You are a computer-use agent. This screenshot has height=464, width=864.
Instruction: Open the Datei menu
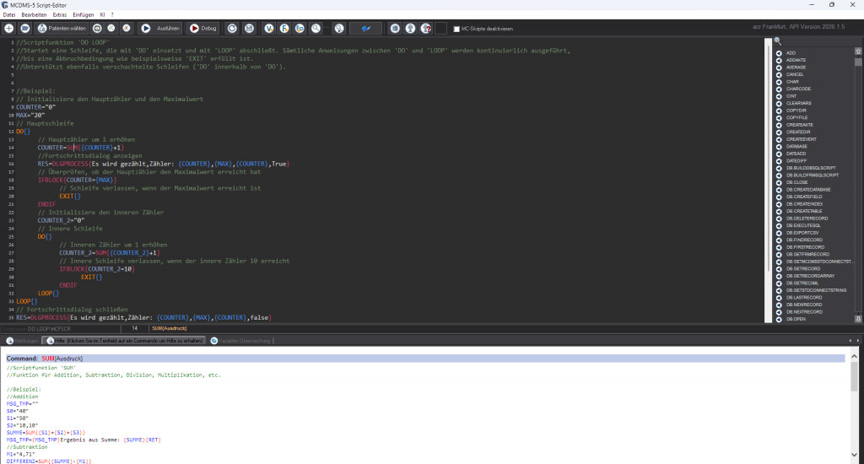click(x=10, y=15)
